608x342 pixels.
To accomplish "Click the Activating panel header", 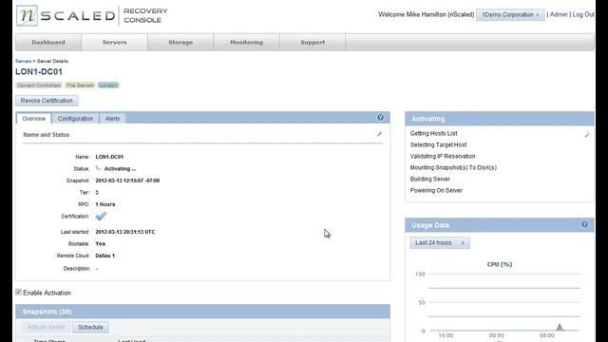I will pyautogui.click(x=500, y=119).
